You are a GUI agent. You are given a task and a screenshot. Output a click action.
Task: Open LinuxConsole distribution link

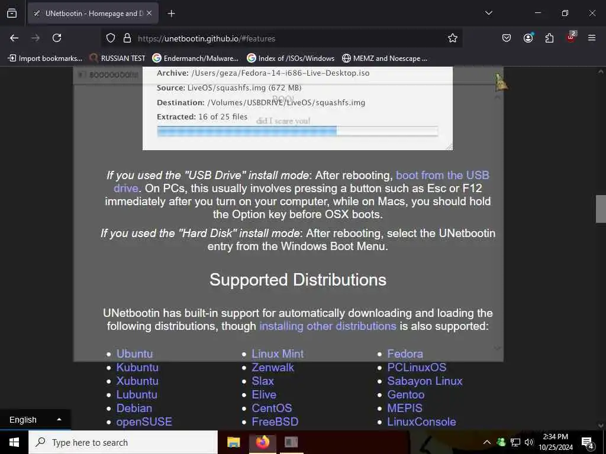[x=421, y=421]
